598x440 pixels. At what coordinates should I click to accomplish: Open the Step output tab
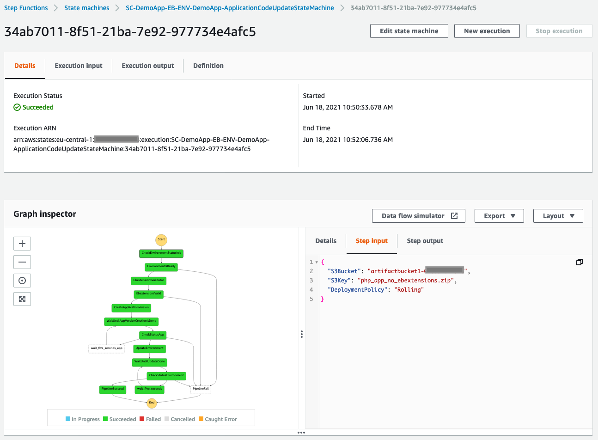coord(425,241)
